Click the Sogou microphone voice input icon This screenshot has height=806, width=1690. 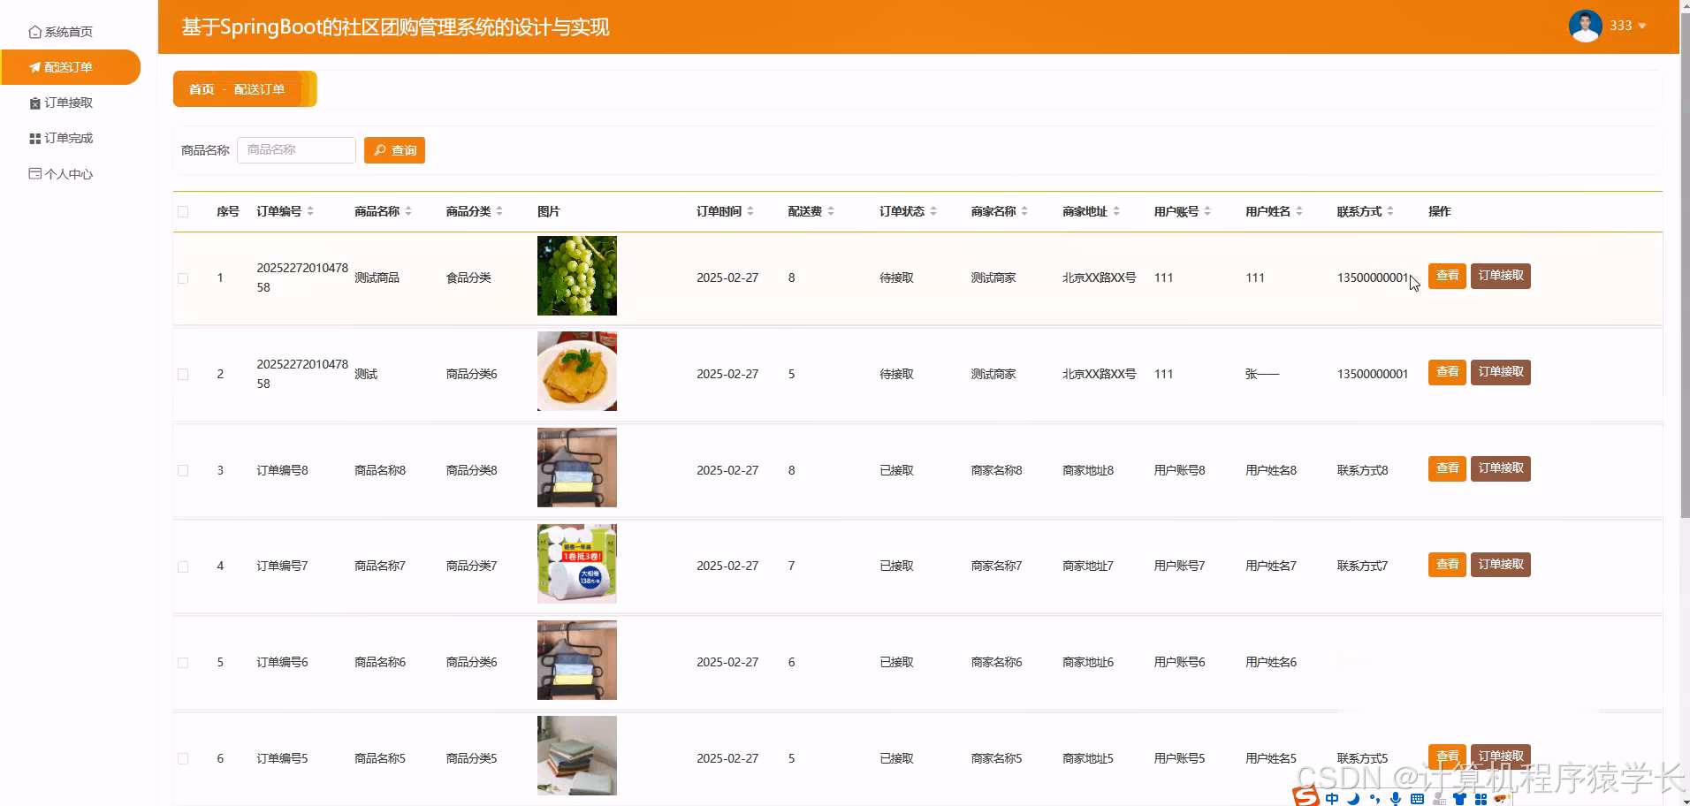1396,799
